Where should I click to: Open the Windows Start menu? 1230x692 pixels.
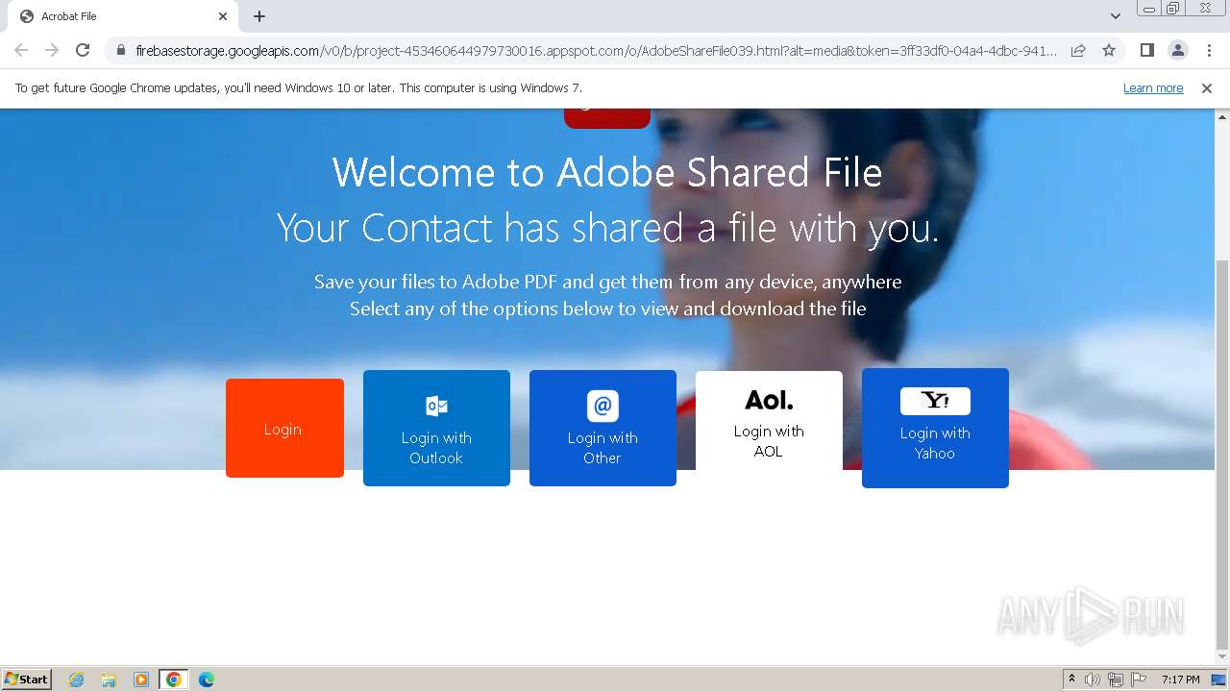[x=27, y=680]
